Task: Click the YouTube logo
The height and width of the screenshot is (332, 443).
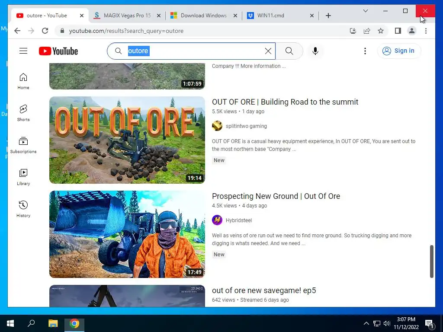Action: pyautogui.click(x=58, y=51)
